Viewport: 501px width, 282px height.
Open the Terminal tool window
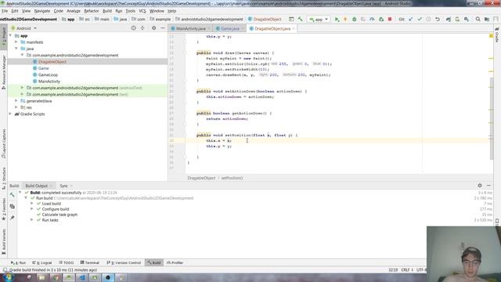pos(90,262)
